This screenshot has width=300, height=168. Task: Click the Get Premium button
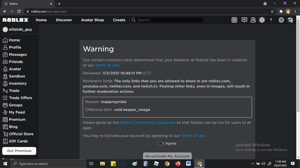coord(19,151)
